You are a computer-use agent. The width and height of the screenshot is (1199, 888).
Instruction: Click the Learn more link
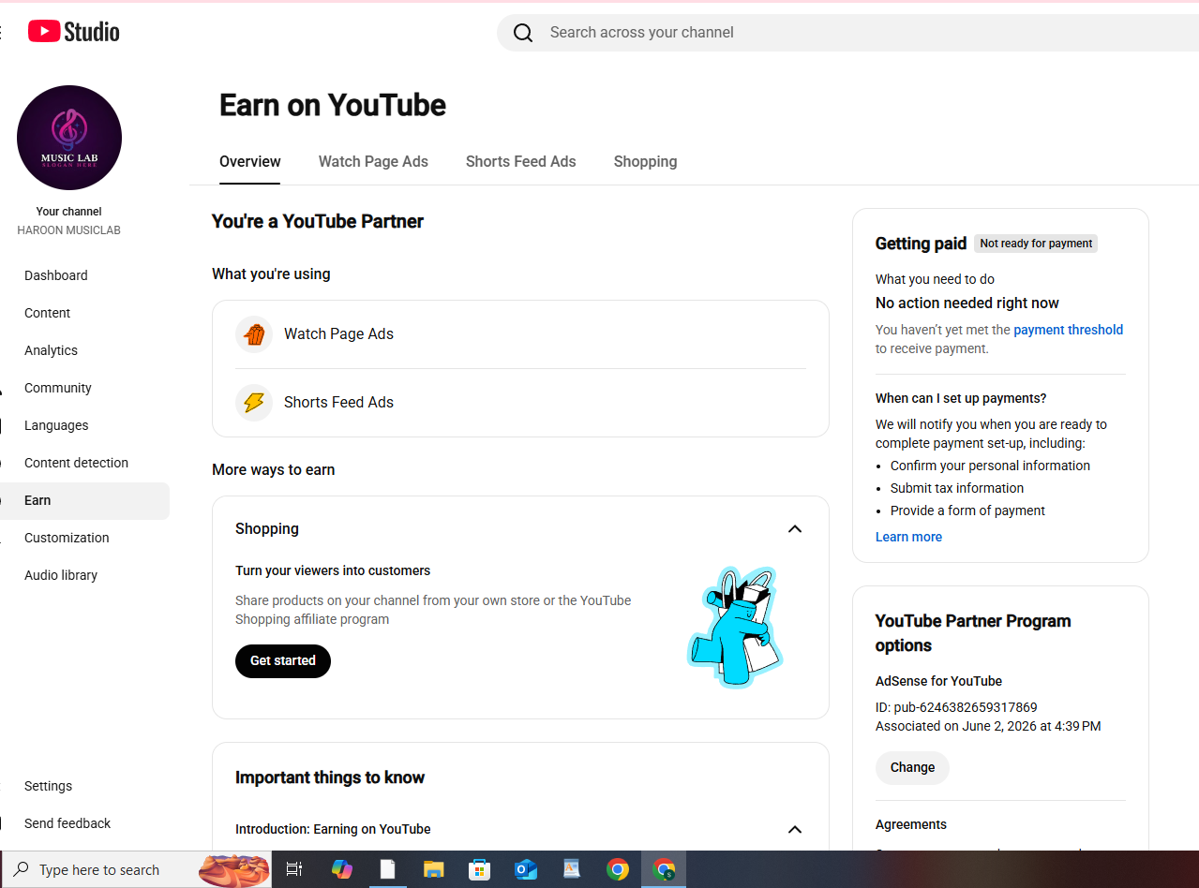coord(908,537)
